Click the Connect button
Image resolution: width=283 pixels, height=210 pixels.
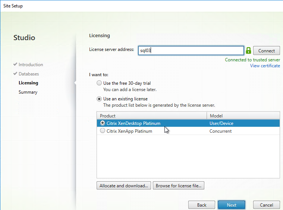pyautogui.click(x=266, y=51)
